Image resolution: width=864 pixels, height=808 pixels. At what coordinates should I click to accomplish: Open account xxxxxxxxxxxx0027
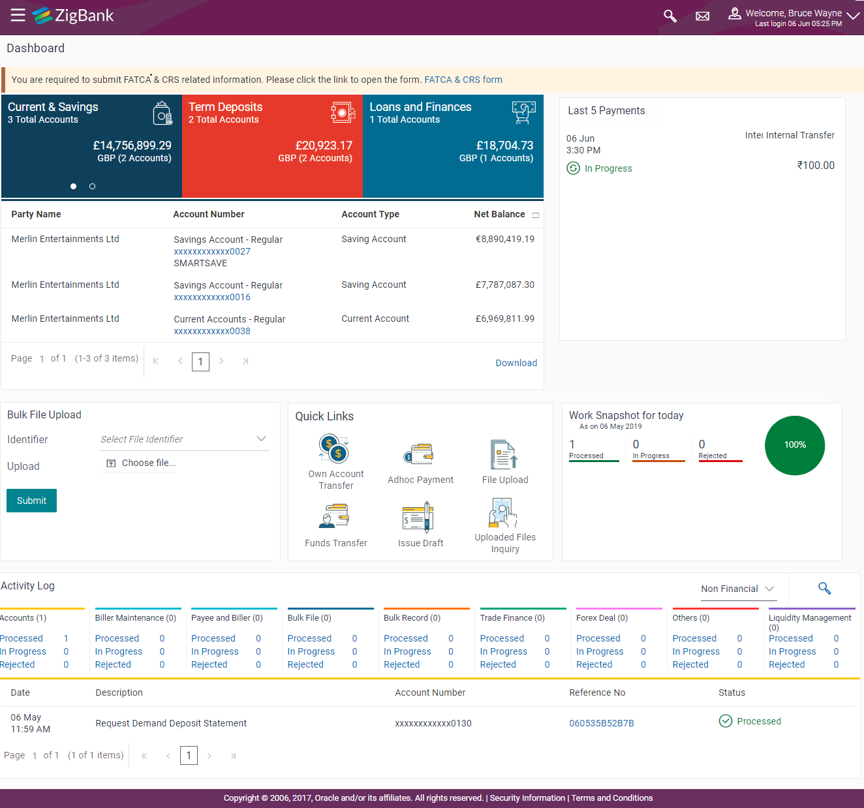[212, 251]
